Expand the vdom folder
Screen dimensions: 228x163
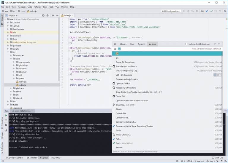(14, 78)
